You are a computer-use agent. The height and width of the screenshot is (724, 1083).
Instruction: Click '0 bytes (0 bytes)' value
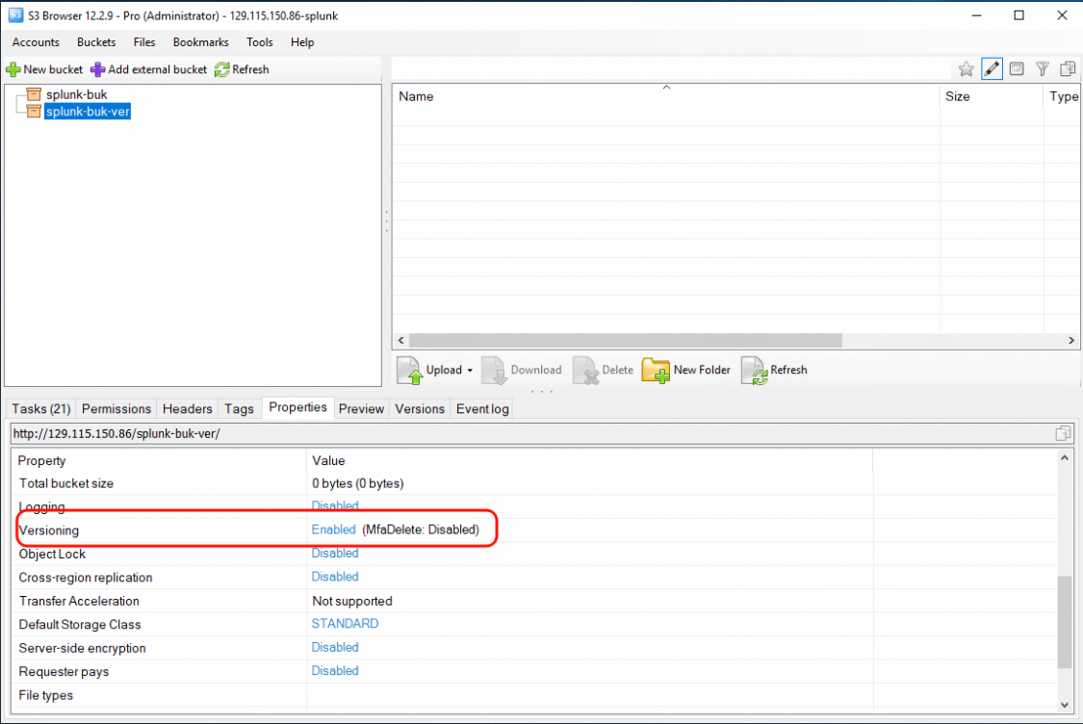(358, 483)
